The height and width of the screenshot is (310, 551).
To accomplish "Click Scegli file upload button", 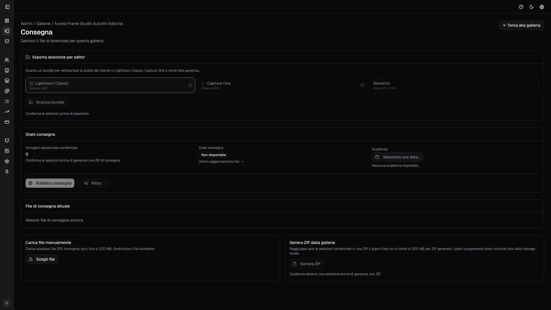I will [x=42, y=259].
